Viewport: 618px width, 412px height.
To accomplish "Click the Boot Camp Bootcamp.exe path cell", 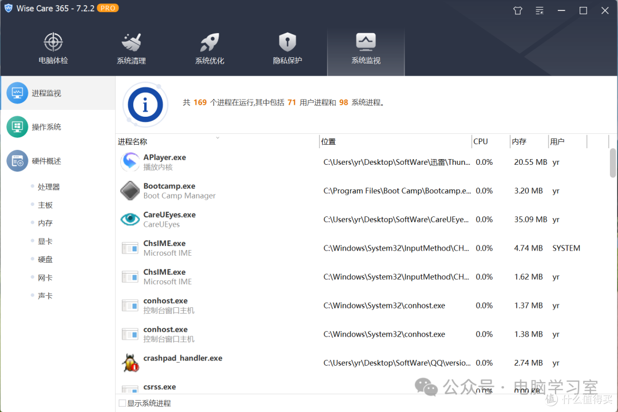I will pyautogui.click(x=397, y=191).
